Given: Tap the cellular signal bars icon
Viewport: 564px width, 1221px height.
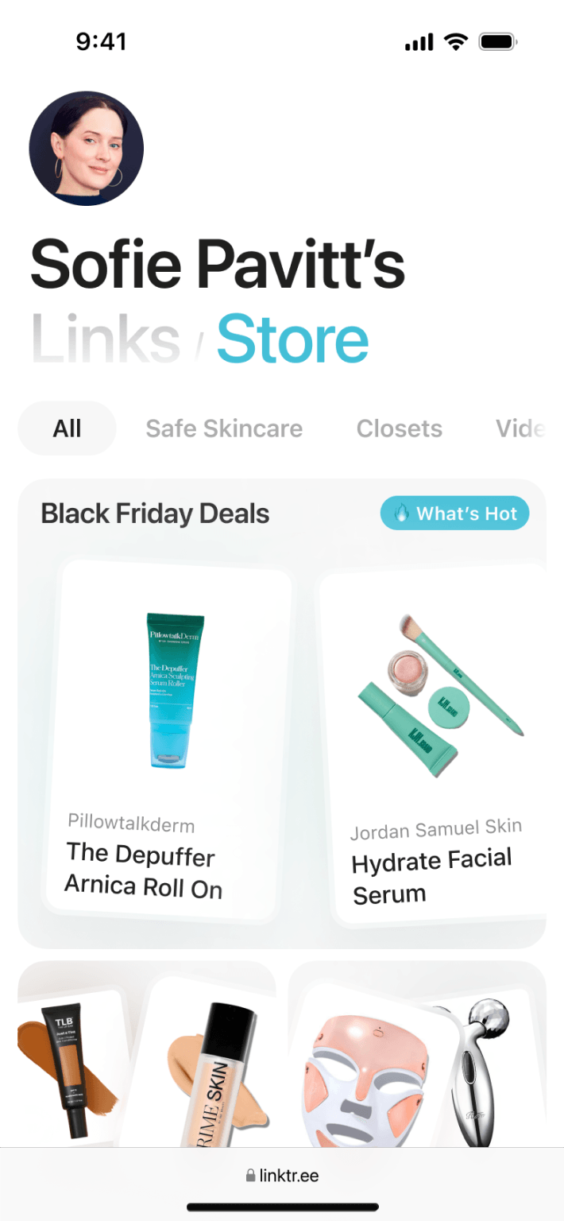Looking at the screenshot, I should coord(419,42).
